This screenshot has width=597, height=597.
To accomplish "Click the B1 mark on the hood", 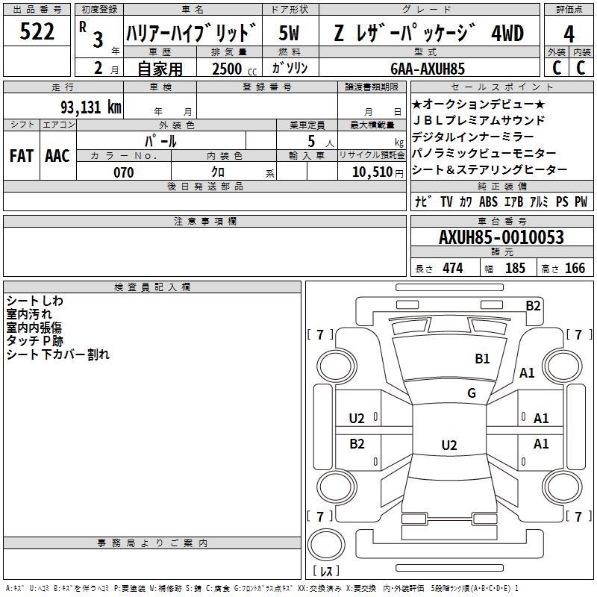I will (x=482, y=358).
